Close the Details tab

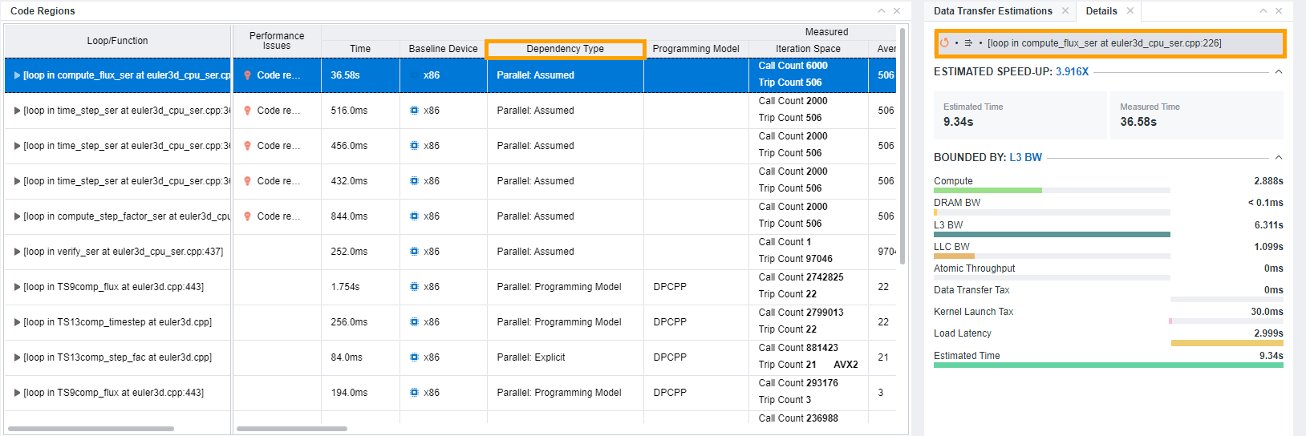click(1130, 11)
